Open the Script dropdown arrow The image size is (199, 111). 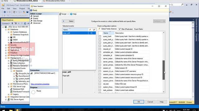(x=68, y=14)
